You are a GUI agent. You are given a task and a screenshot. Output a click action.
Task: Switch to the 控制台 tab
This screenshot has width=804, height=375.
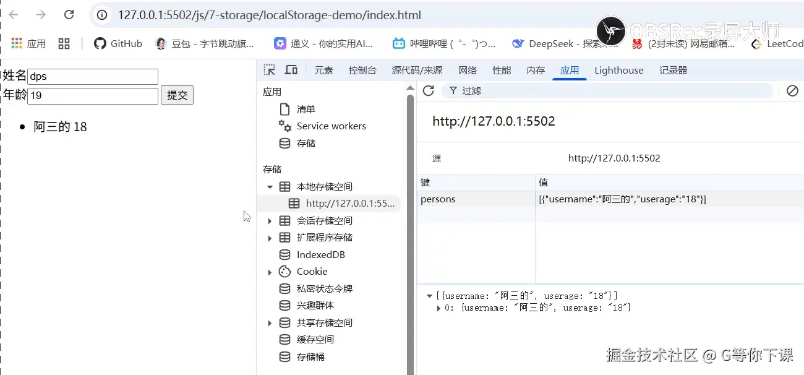(362, 70)
